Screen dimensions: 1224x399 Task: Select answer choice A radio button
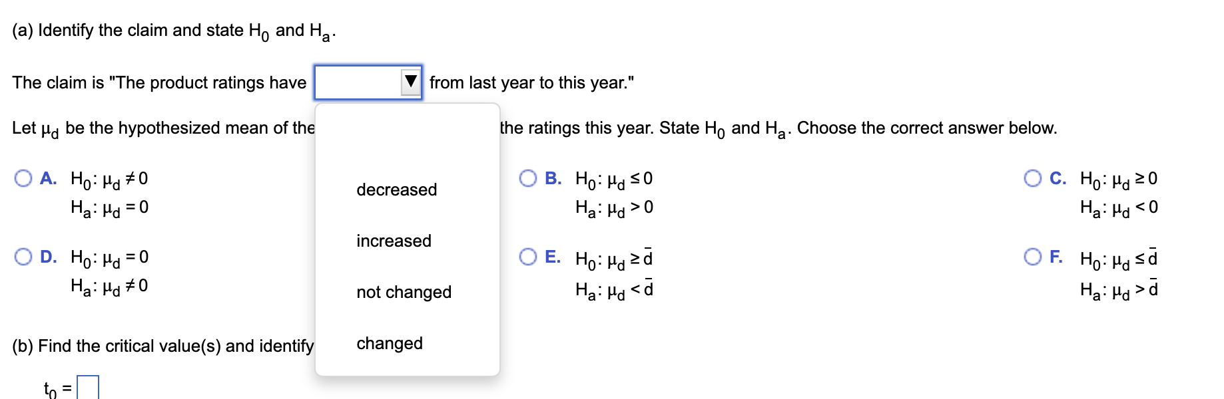click(22, 177)
